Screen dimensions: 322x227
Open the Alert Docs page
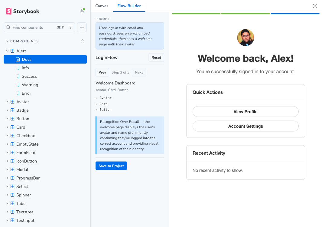[45, 59]
